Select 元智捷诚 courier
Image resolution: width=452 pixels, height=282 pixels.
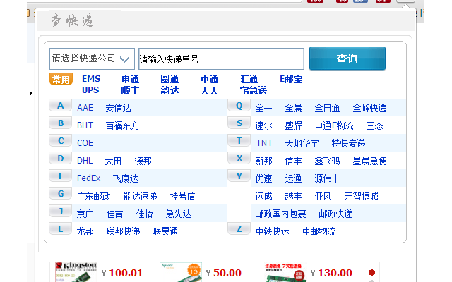tap(361, 196)
